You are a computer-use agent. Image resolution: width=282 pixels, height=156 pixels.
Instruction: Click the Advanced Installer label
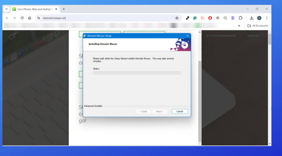point(93,106)
